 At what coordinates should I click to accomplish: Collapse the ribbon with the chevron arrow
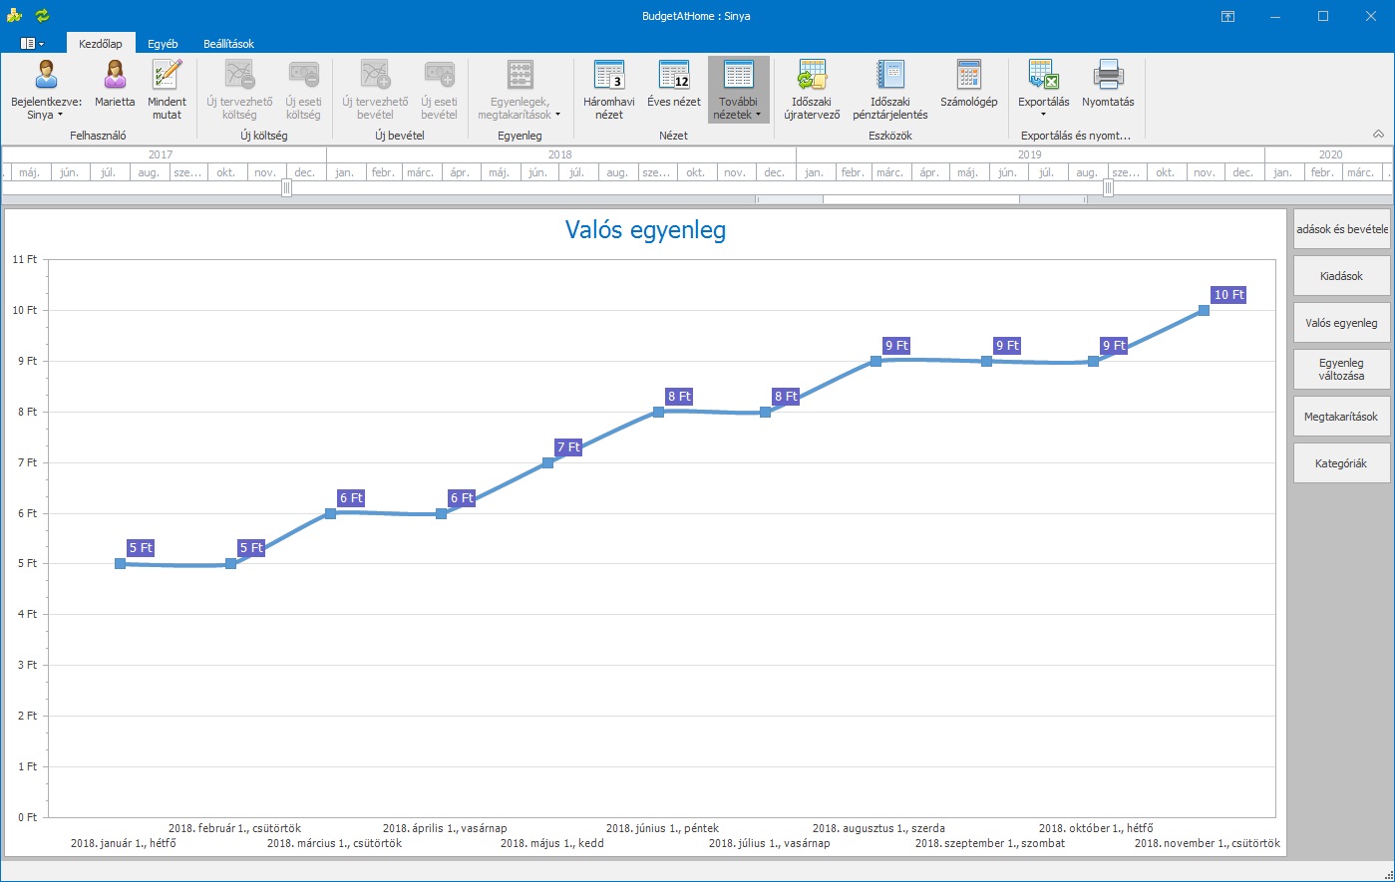click(1378, 134)
